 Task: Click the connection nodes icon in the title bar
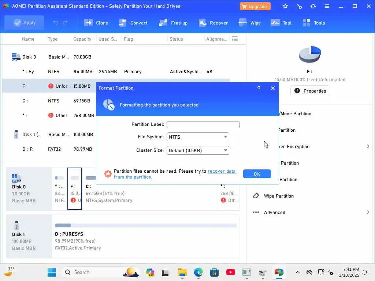[x=299, y=6]
